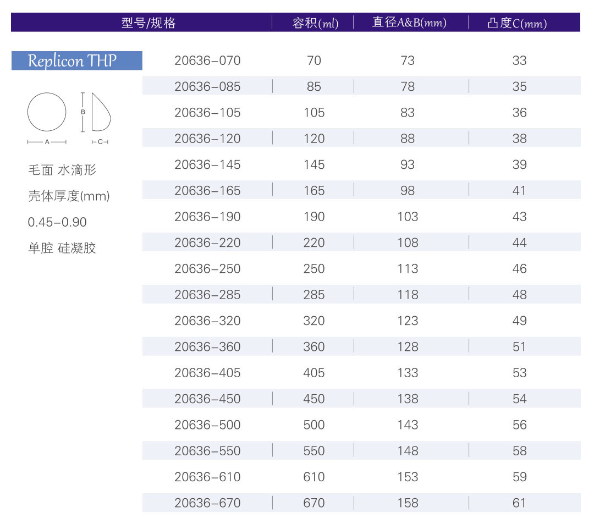Click the diameter value 158
Screen dimensions: 594x518
408,503
